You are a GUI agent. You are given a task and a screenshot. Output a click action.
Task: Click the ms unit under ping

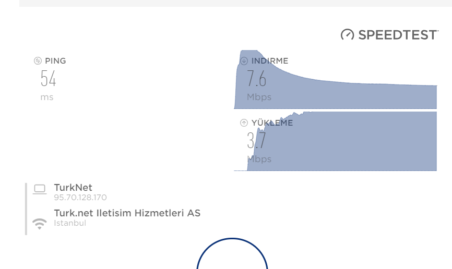(x=46, y=97)
